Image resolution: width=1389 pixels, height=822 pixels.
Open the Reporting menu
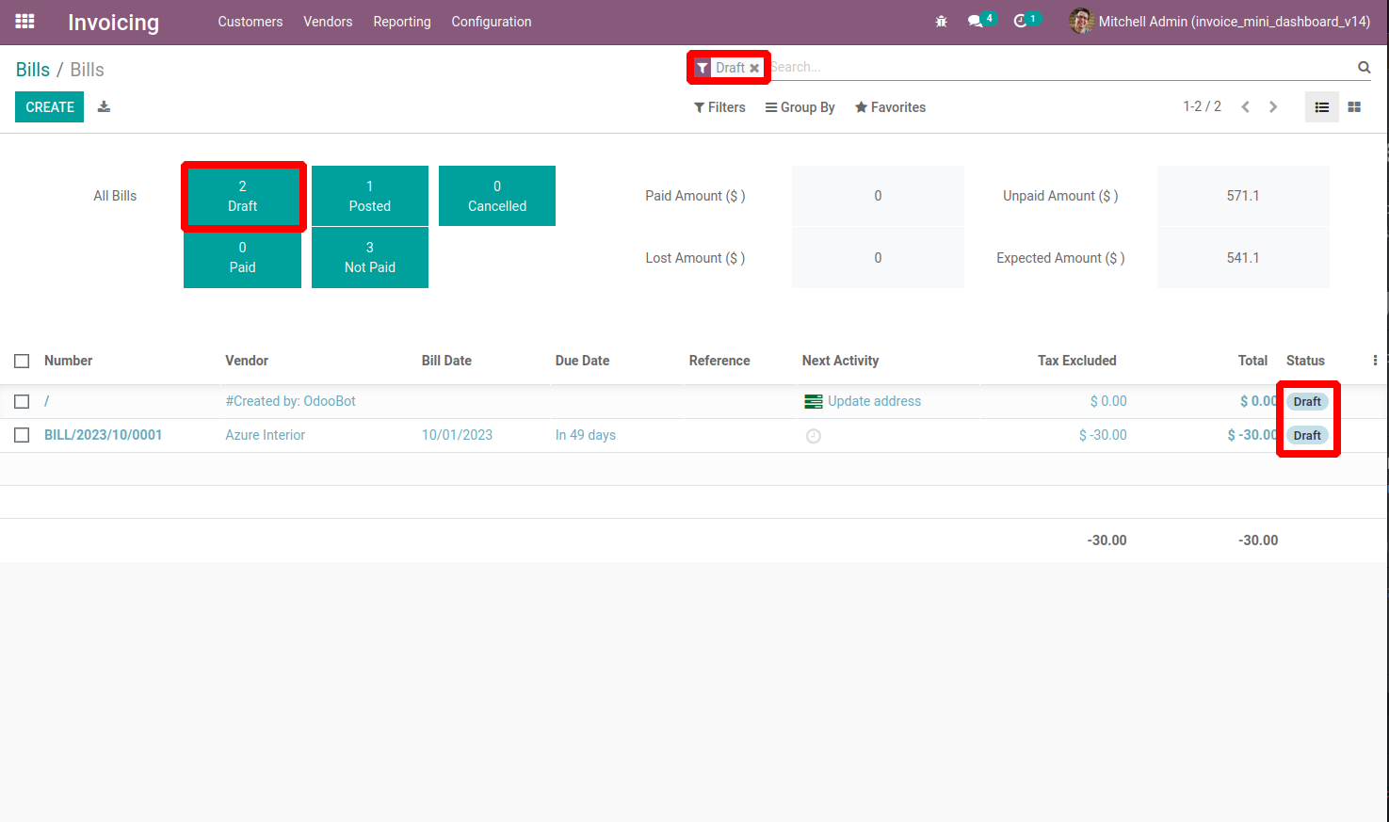402,22
